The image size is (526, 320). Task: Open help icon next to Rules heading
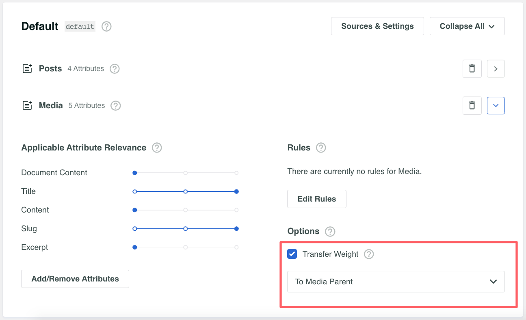[321, 148]
